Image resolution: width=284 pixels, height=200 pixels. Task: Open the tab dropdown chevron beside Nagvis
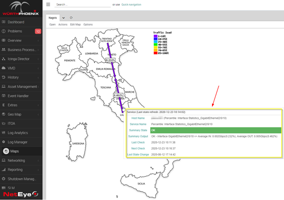tap(63, 18)
